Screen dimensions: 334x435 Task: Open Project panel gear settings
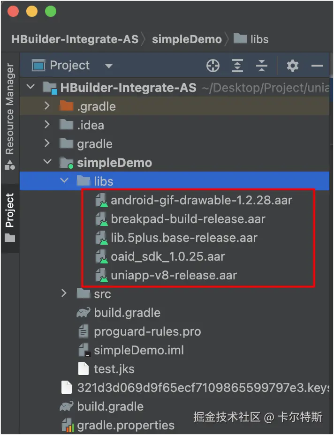click(x=293, y=66)
